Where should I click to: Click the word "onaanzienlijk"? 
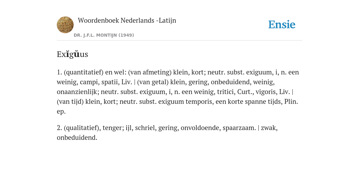pos(78,92)
